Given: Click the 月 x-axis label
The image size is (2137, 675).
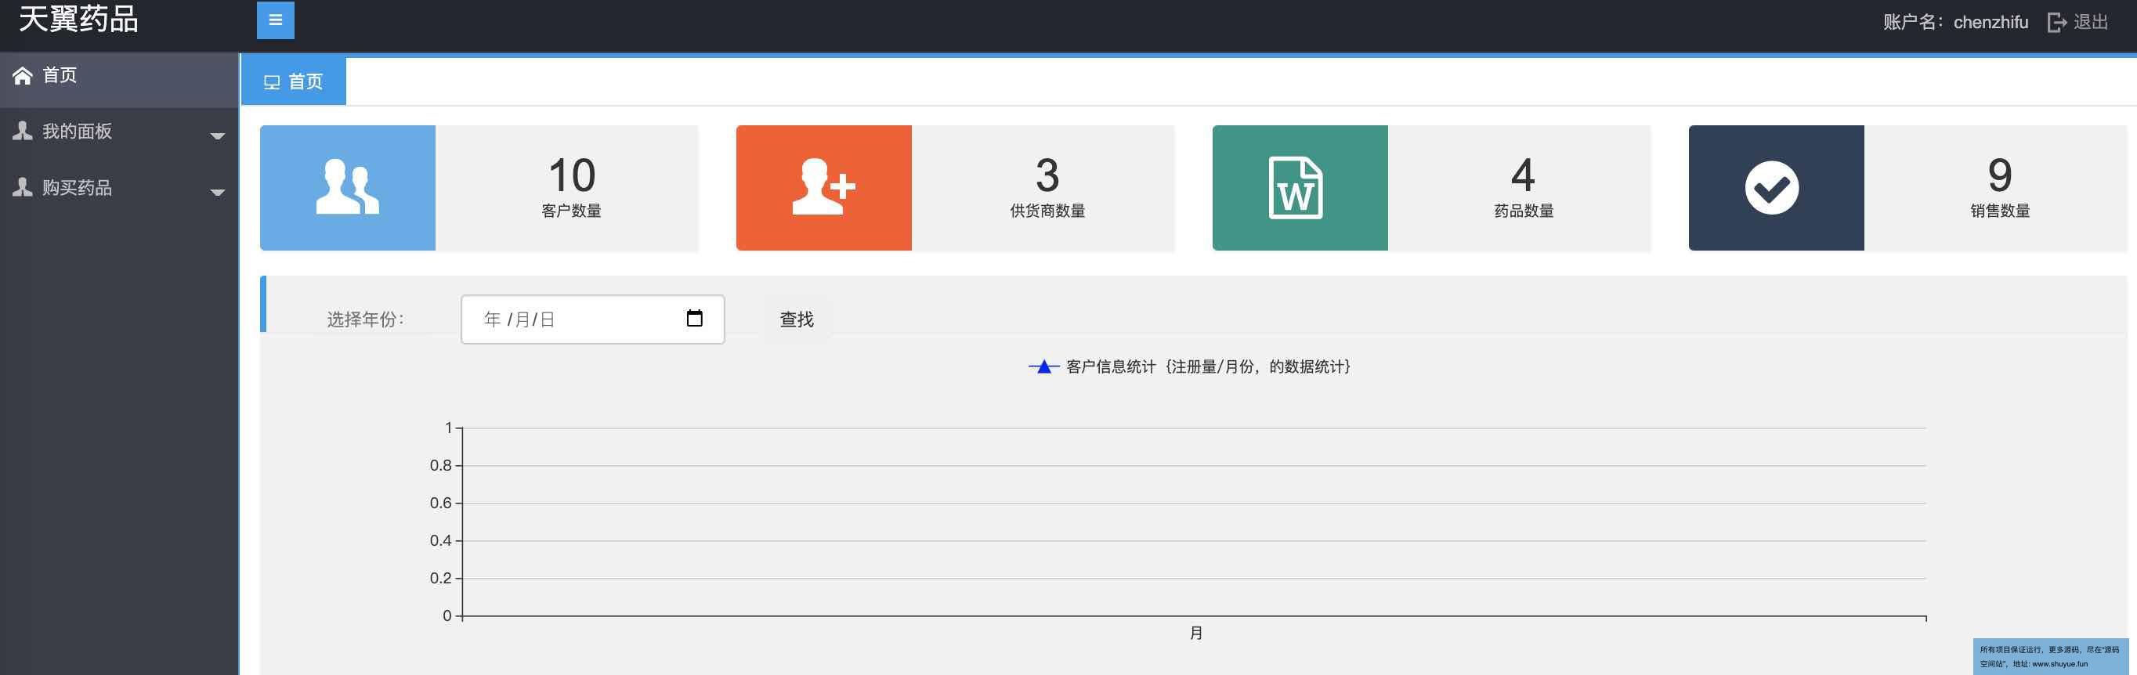Looking at the screenshot, I should pyautogui.click(x=1196, y=633).
